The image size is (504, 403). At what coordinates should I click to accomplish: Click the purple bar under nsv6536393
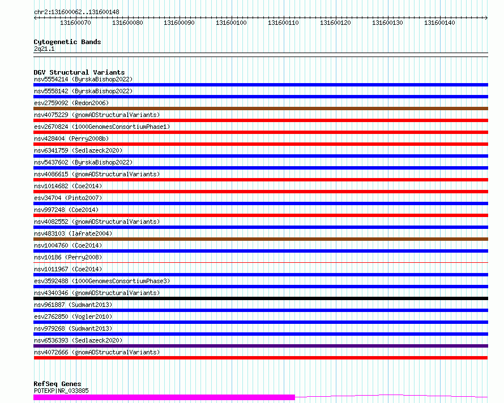click(260, 346)
